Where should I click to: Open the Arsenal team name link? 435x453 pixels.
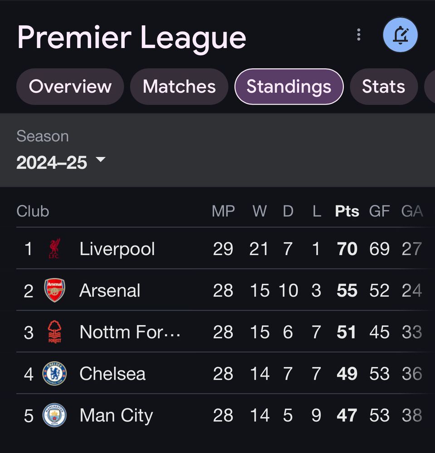(110, 290)
